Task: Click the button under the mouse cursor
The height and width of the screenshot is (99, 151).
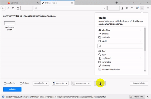Action: click(x=100, y=83)
